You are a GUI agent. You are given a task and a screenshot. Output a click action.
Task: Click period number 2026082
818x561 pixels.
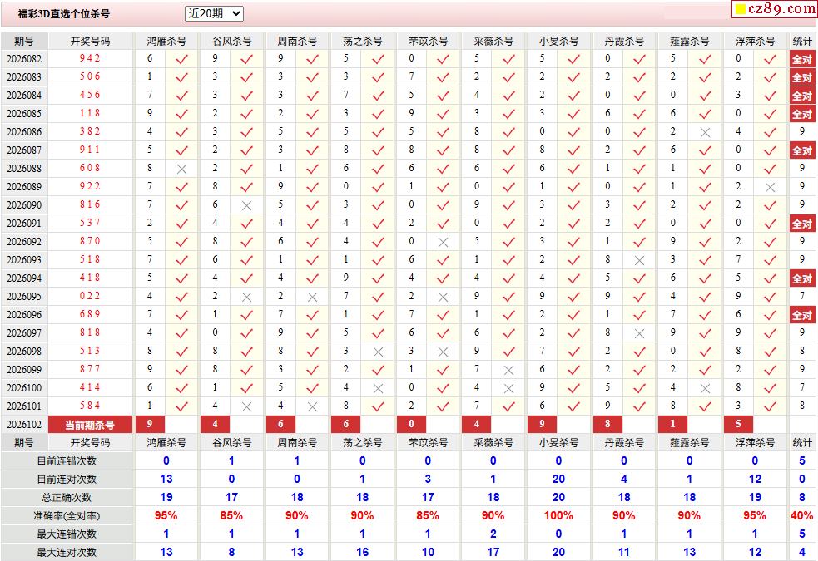(x=24, y=58)
